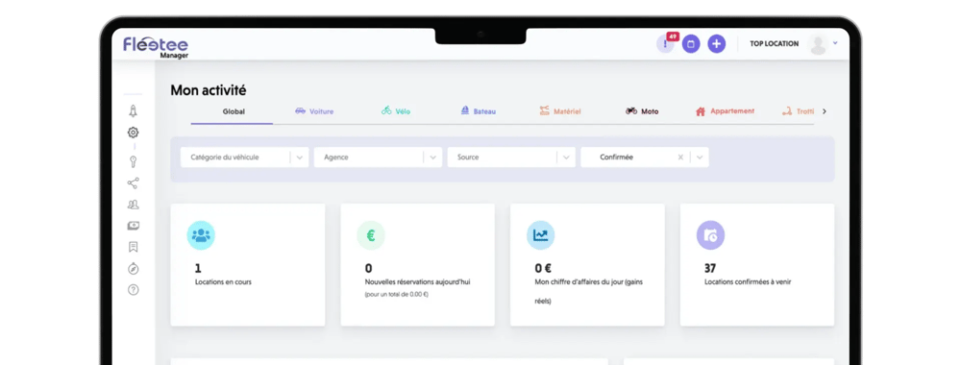Click the user avatar in the header
Screen dimensions: 961x365
click(x=818, y=44)
